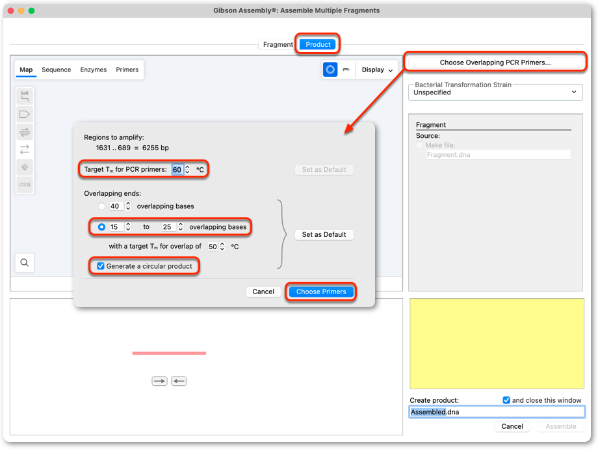598x449 pixels.
Task: Click the minimum overlap value 15 field
Action: [x=116, y=227]
